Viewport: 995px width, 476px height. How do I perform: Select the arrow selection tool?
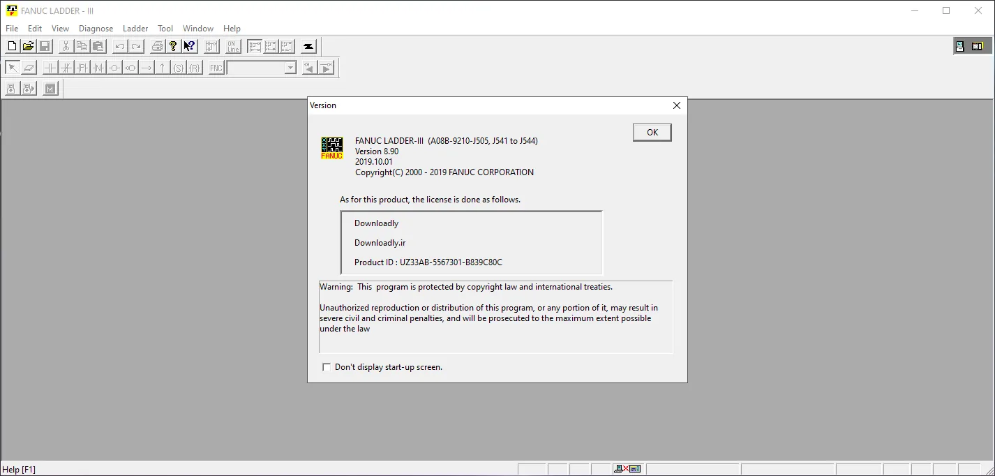coord(13,68)
